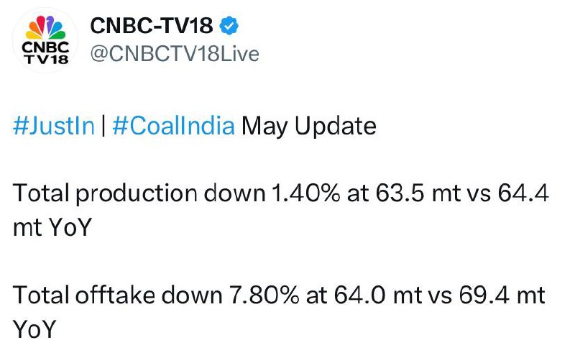Open the #CoalIndia hashtag

point(173,126)
